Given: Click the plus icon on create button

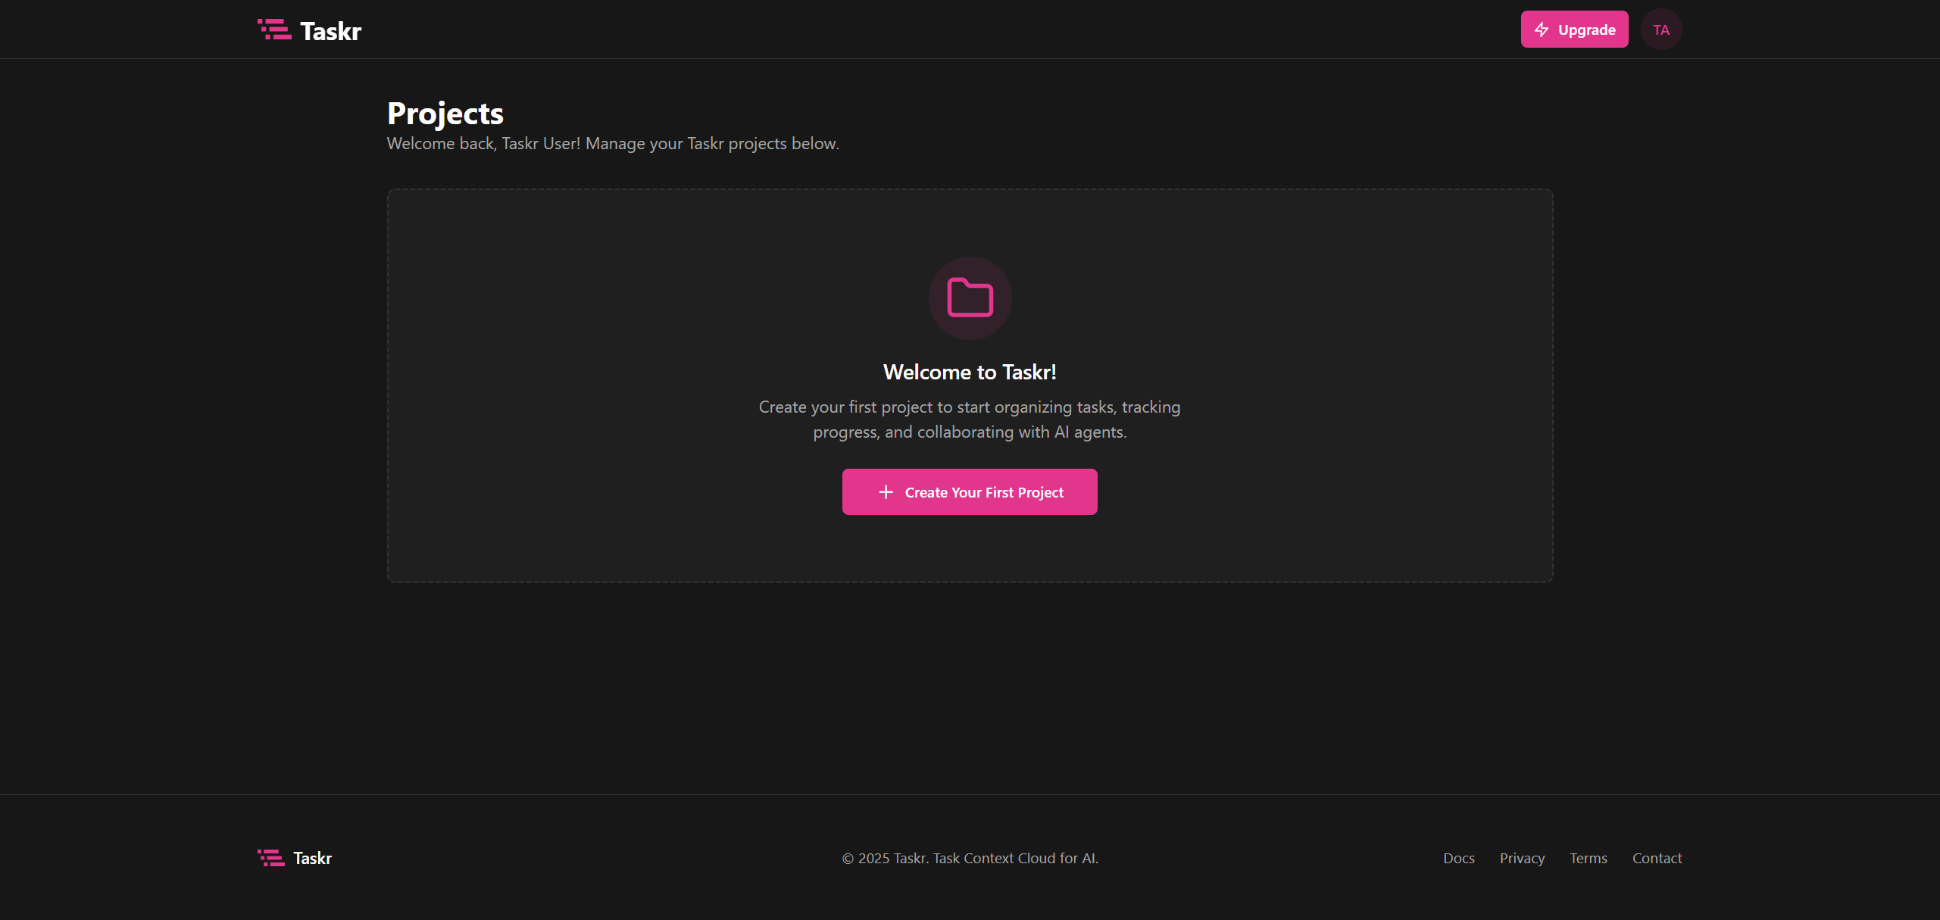Looking at the screenshot, I should pyautogui.click(x=886, y=492).
